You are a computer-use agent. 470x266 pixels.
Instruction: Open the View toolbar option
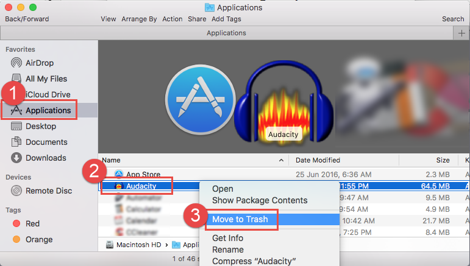pos(109,19)
